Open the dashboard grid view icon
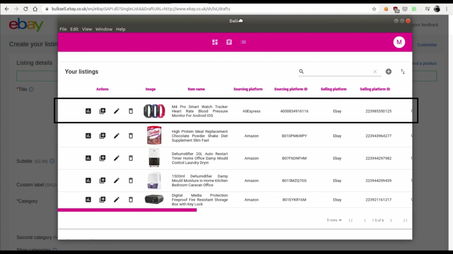Image resolution: width=453 pixels, height=254 pixels. 215,42
